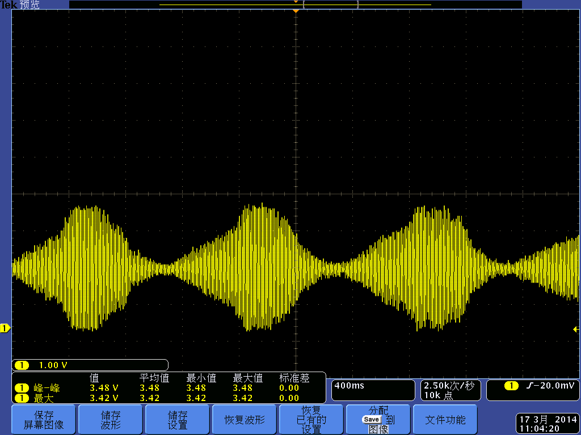Click the 峰-峰 measurement label
Screen dimensions: 581x435
47,387
